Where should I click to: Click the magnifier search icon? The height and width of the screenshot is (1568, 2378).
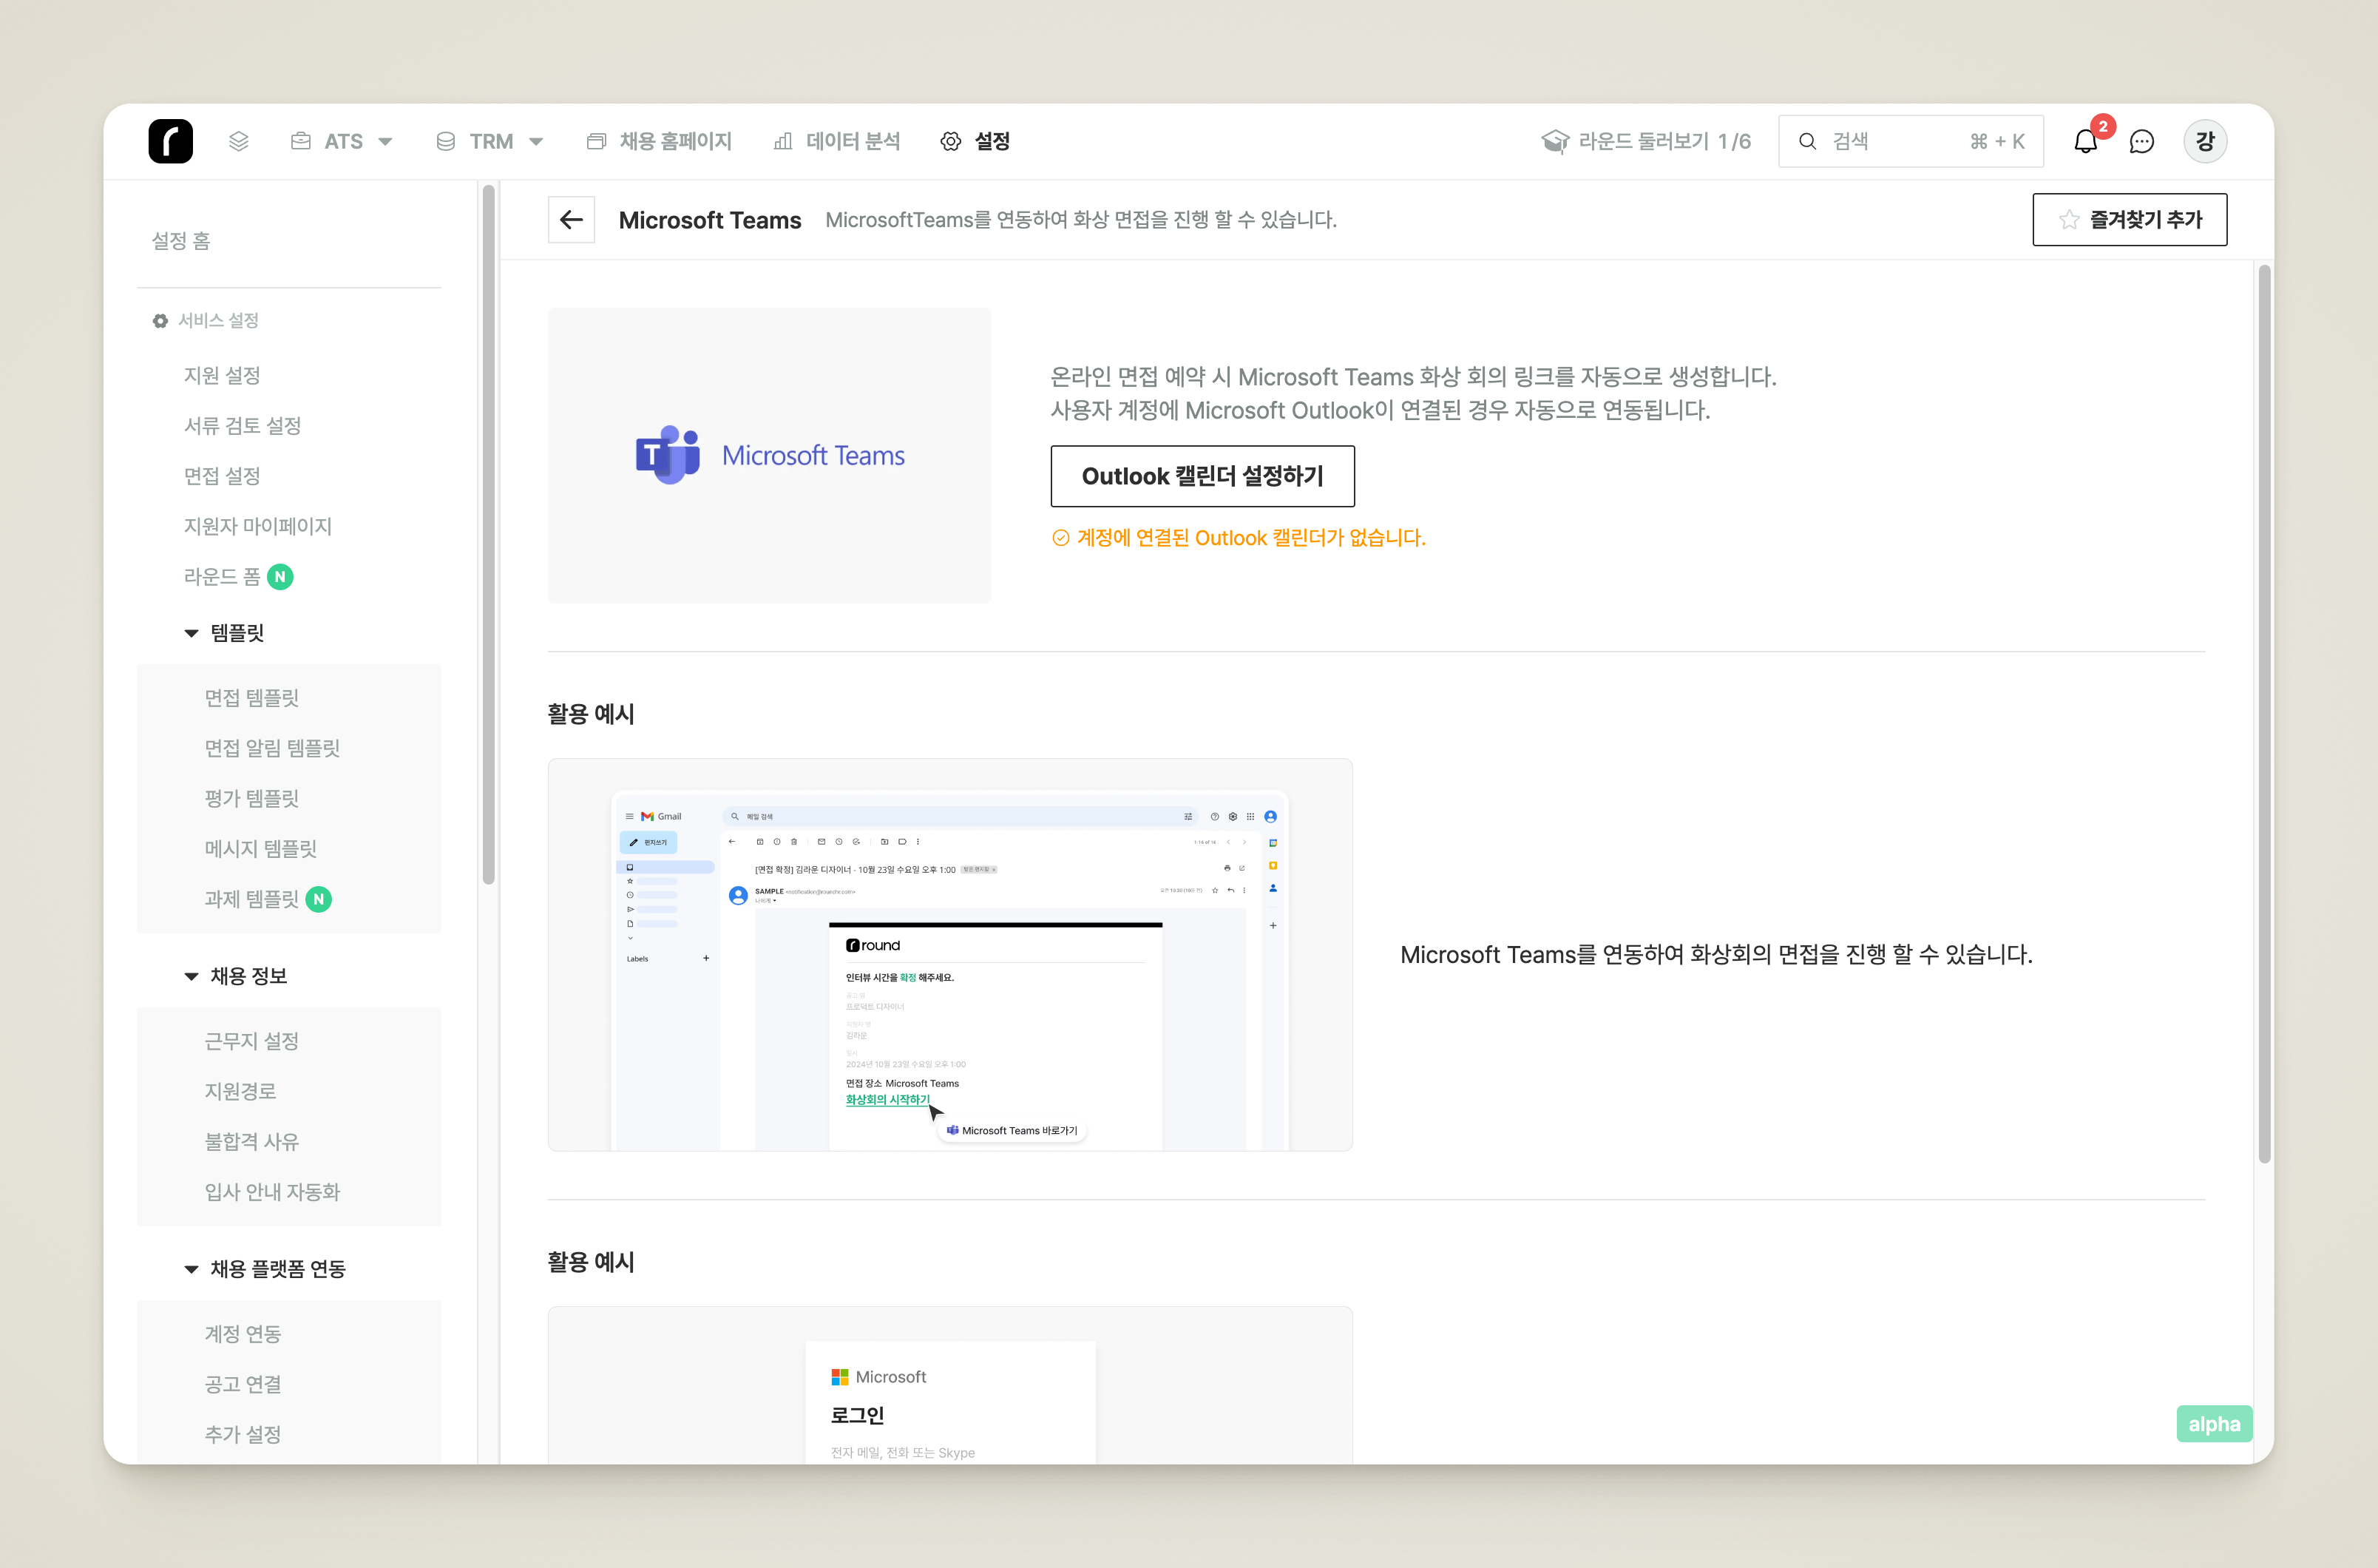click(1807, 141)
